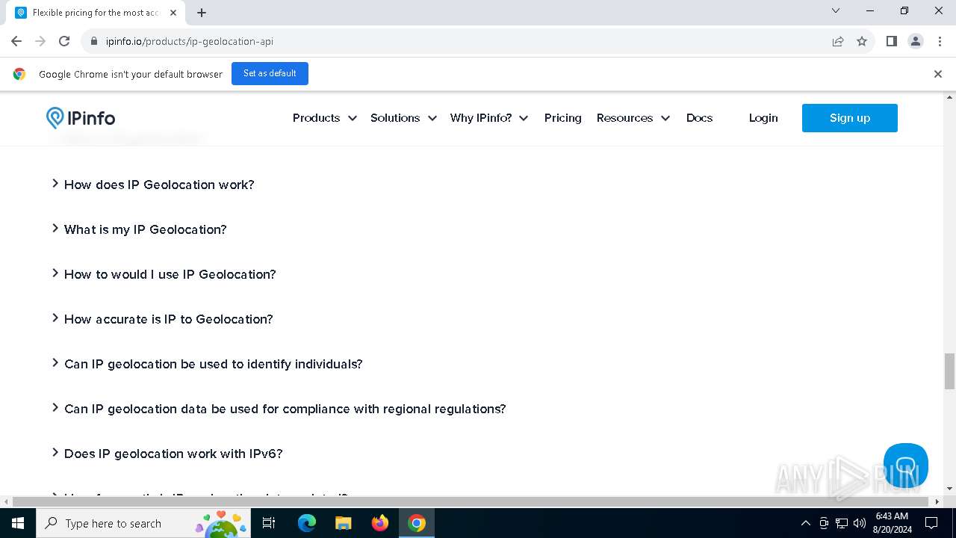
Task: Show hidden system tray icons
Action: tap(805, 523)
